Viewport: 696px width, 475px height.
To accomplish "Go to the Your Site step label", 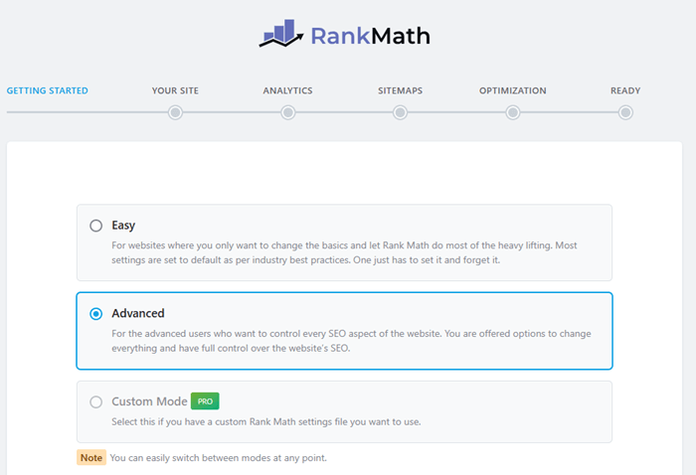I will click(175, 90).
